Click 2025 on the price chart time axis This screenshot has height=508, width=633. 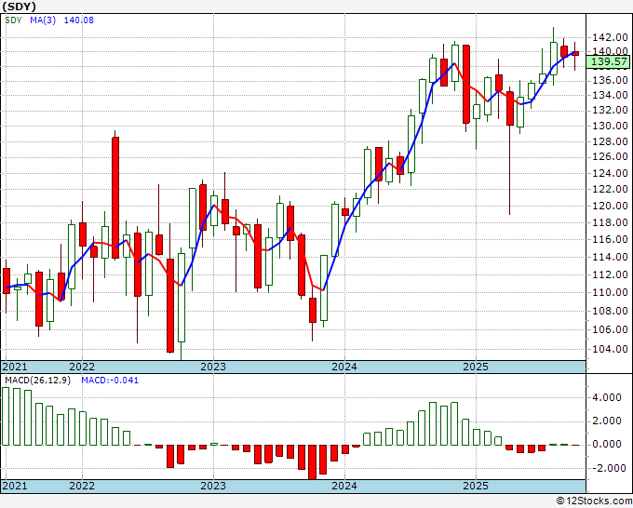476,367
